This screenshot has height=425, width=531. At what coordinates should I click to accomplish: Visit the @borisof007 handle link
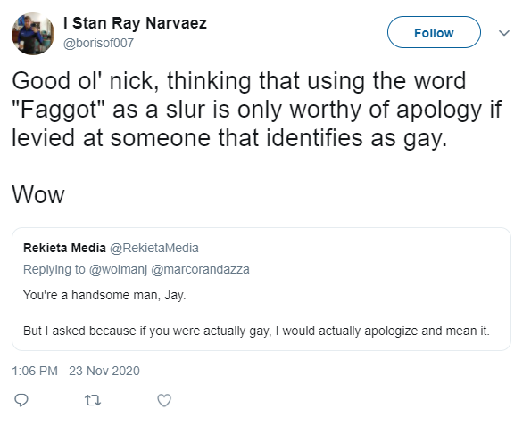[x=98, y=43]
